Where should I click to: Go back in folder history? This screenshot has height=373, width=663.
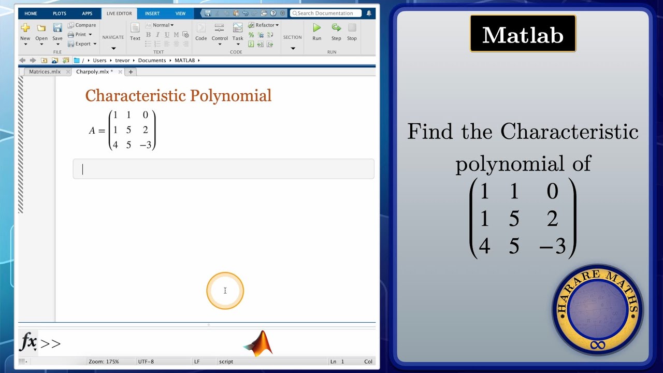pos(22,60)
